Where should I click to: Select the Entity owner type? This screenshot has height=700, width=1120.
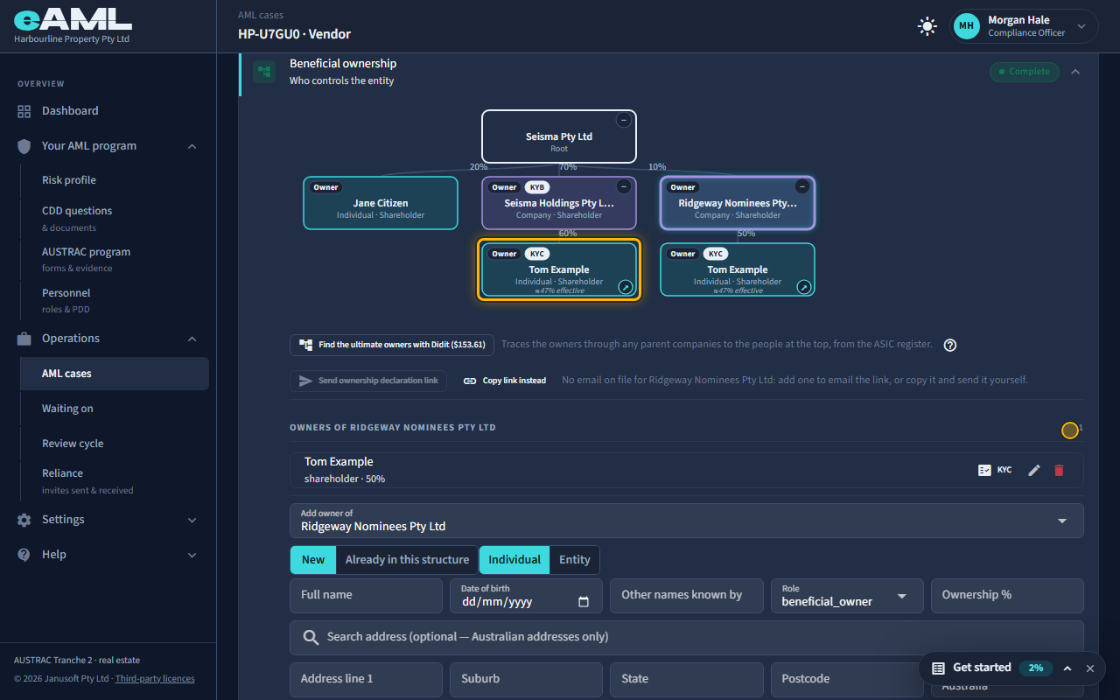tap(575, 560)
